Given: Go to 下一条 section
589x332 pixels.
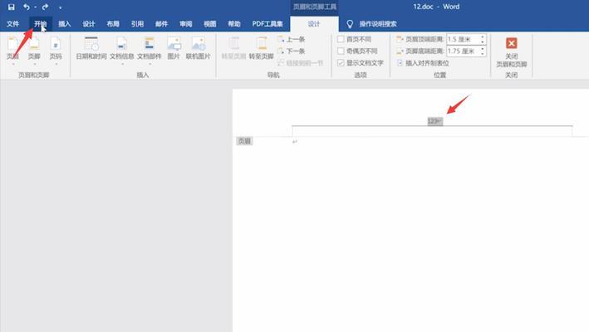Looking at the screenshot, I should [291, 51].
